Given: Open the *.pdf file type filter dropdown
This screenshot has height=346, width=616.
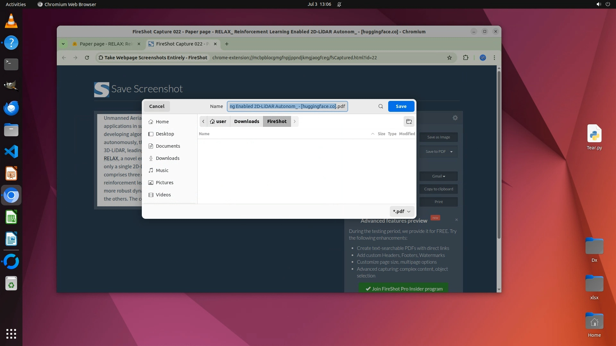Looking at the screenshot, I should [x=402, y=211].
